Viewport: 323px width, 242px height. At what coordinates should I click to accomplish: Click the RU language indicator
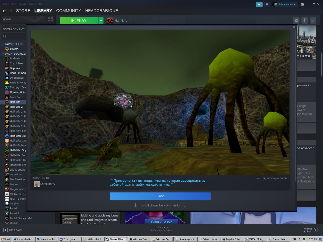coord(294,239)
